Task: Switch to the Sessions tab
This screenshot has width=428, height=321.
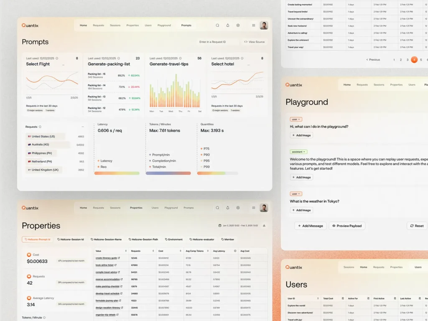Action: point(115,25)
